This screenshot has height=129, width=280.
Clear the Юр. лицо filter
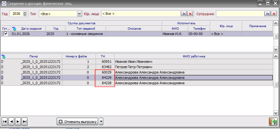[x=190, y=14]
